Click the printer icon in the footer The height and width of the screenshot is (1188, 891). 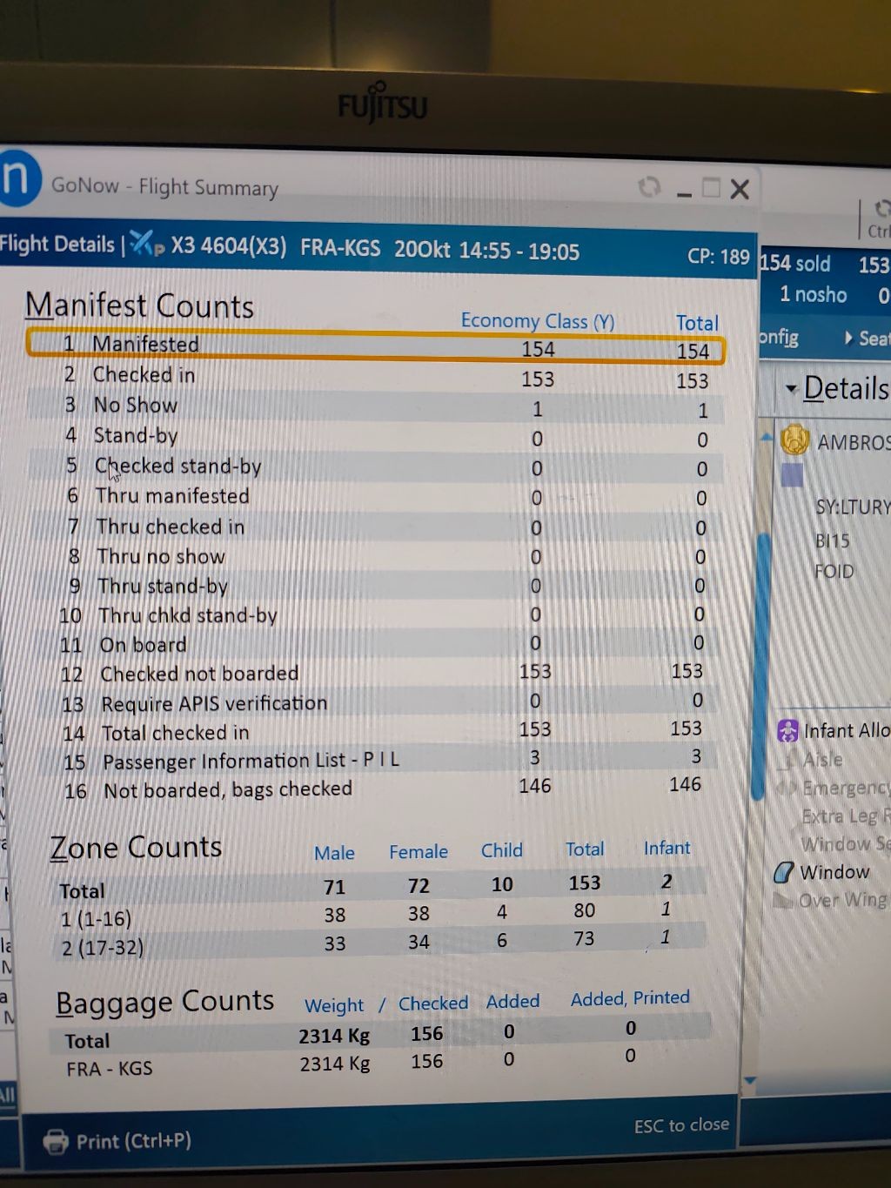56,1141
